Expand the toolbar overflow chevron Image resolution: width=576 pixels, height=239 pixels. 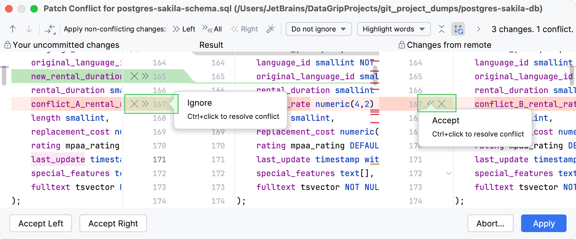[479, 29]
